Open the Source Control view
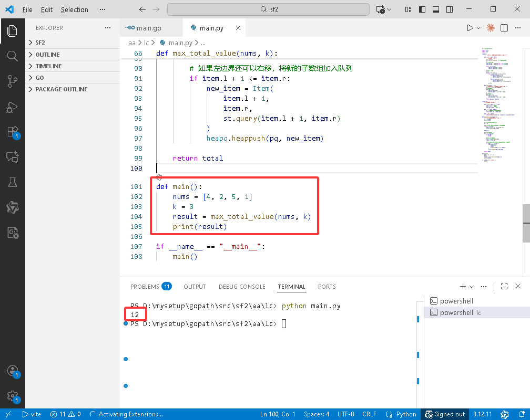Image resolution: width=530 pixels, height=420 pixels. point(13,81)
